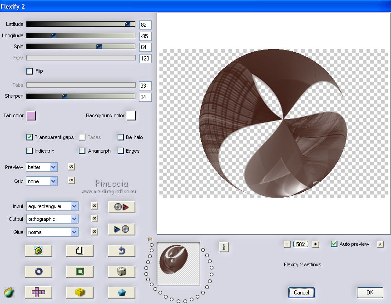The width and height of the screenshot is (391, 304).
Task: Open the info button next to thumbnail
Action: (x=224, y=247)
